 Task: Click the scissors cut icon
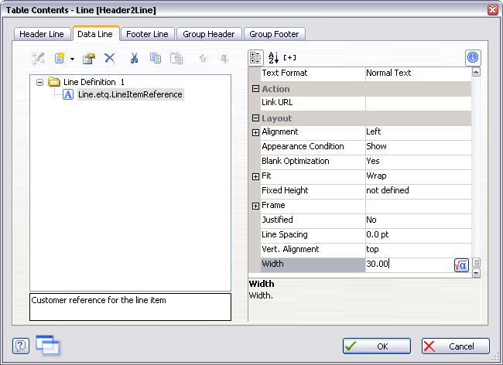click(x=134, y=58)
